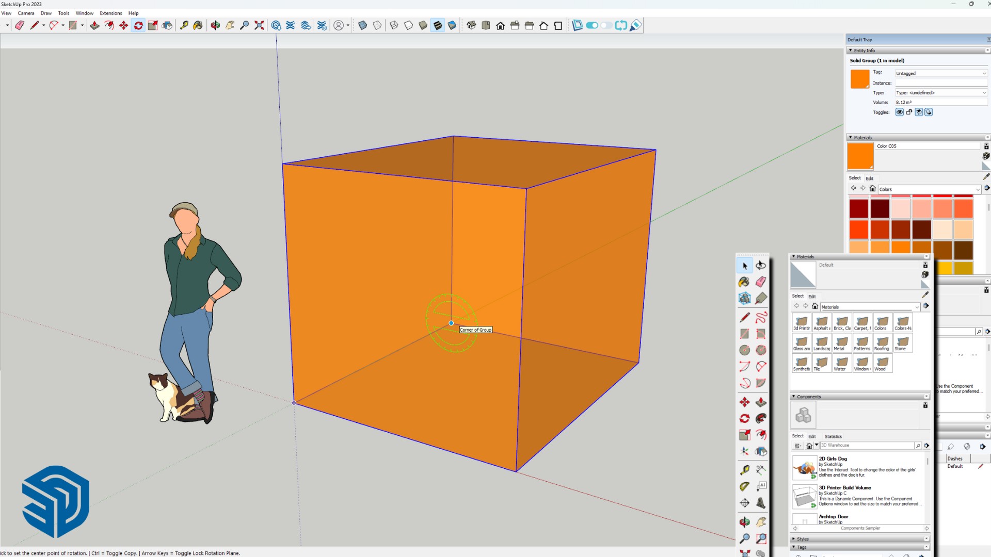Image resolution: width=991 pixels, height=557 pixels.
Task: Activate the Orbit tool
Action: click(x=215, y=25)
